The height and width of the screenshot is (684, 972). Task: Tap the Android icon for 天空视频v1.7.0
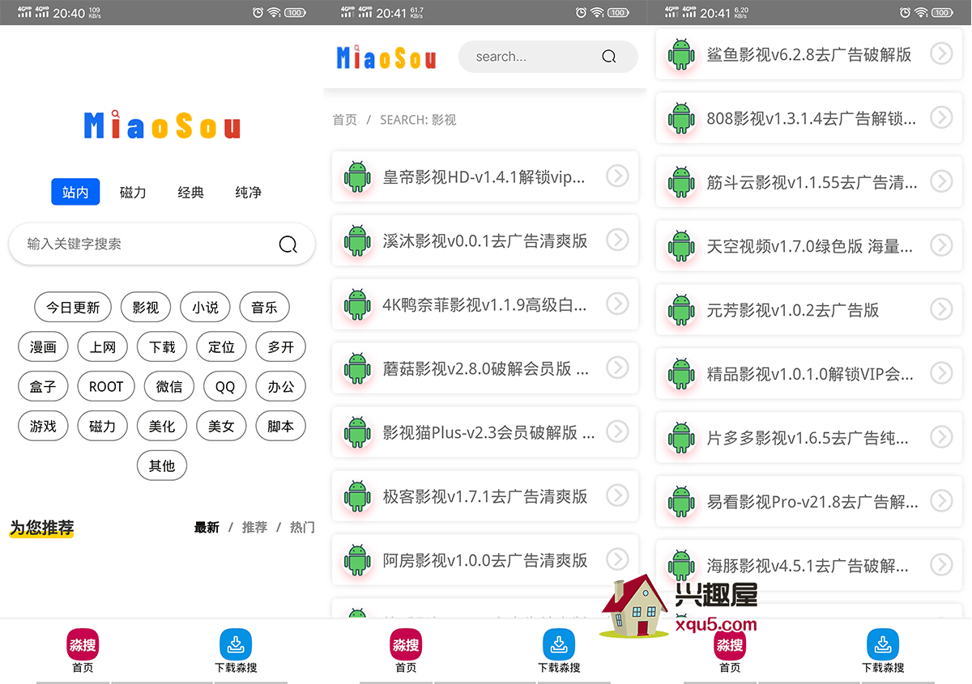coord(681,246)
